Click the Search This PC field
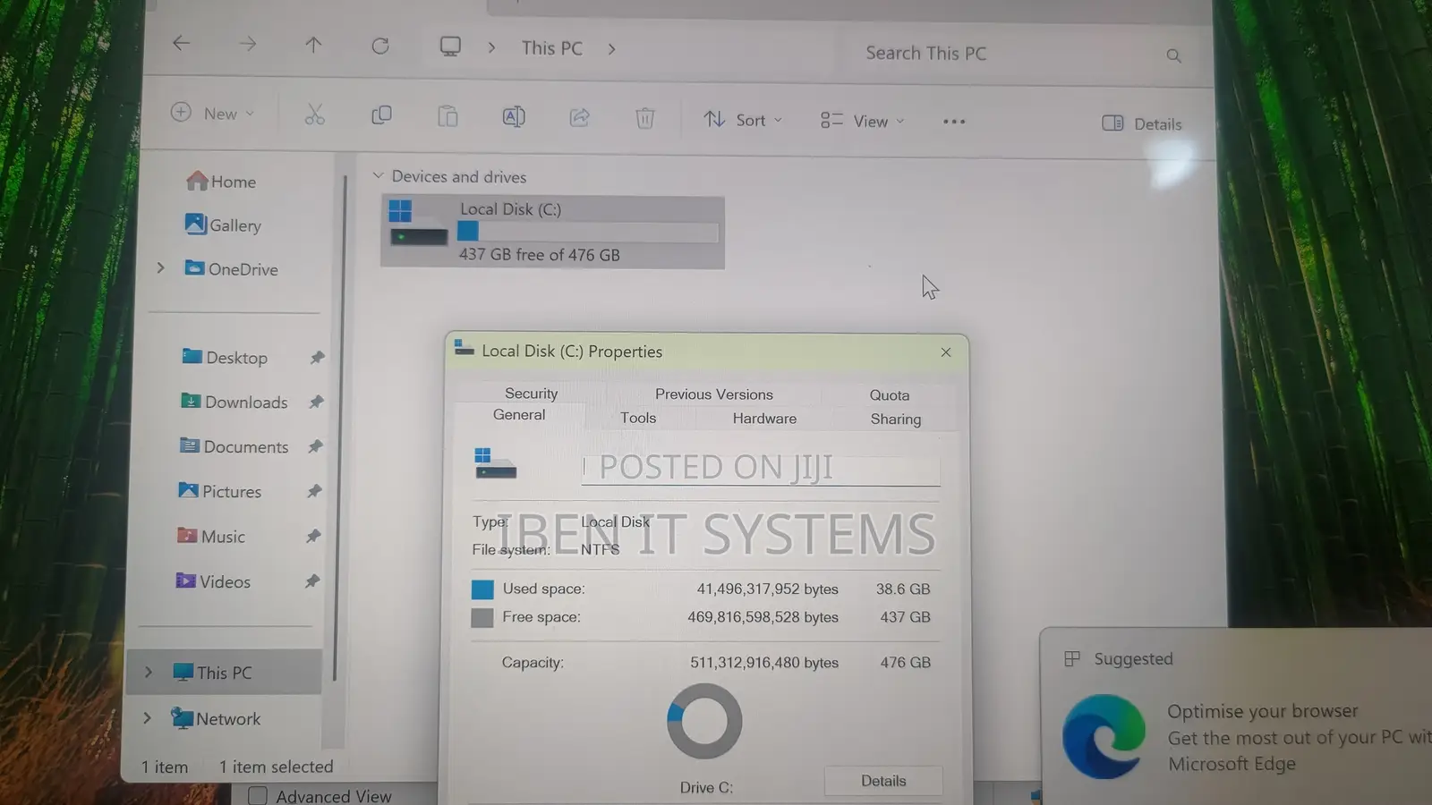1432x805 pixels. [1024, 55]
